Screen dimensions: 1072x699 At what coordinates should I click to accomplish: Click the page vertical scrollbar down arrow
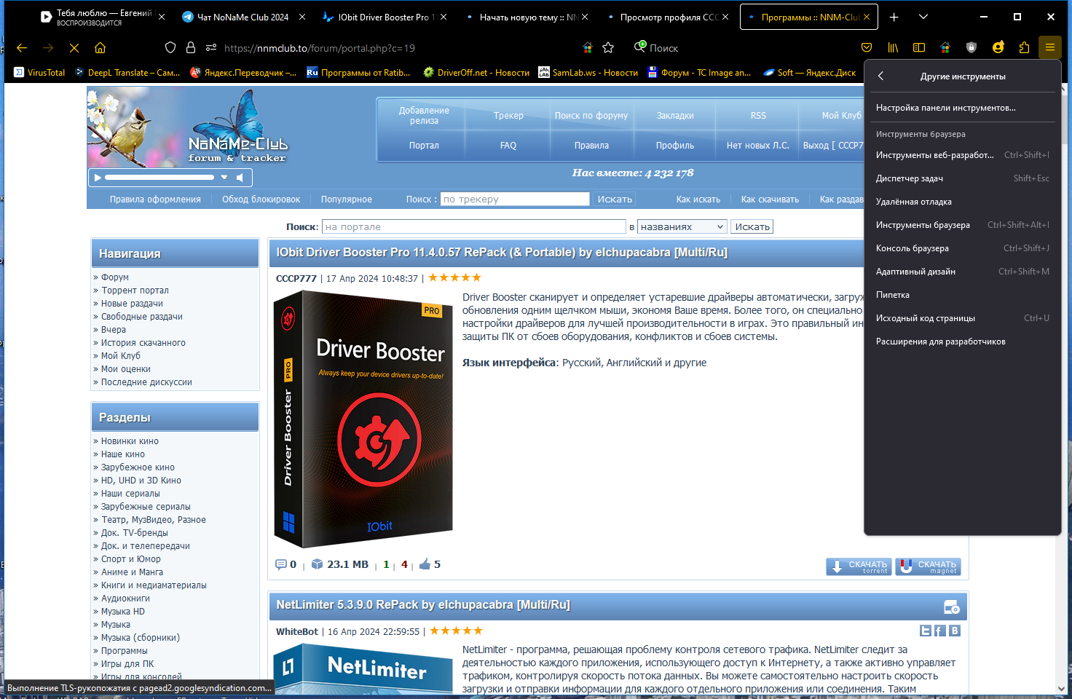click(x=1061, y=688)
